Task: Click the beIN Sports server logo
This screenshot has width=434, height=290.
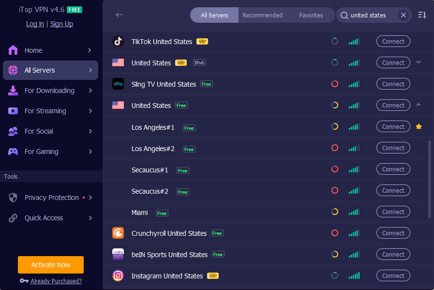Action: [x=118, y=254]
